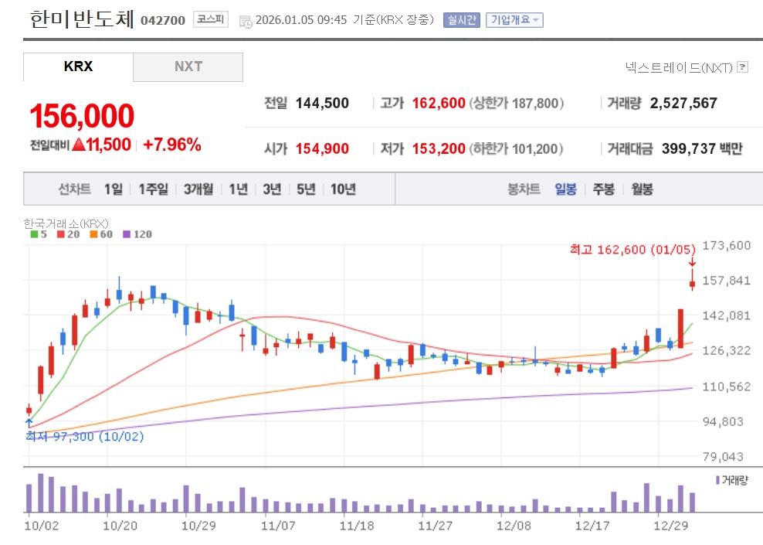The height and width of the screenshot is (545, 763).
Task: Click the green 5-day moving average swatch
Action: pos(33,234)
